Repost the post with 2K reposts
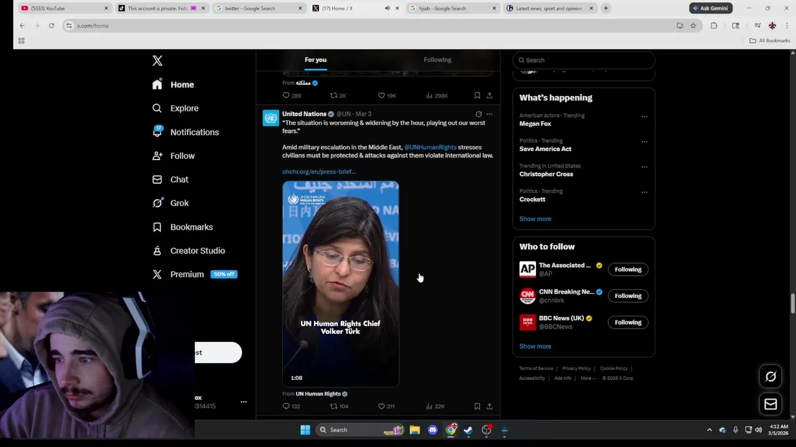796x447 pixels. (338, 96)
